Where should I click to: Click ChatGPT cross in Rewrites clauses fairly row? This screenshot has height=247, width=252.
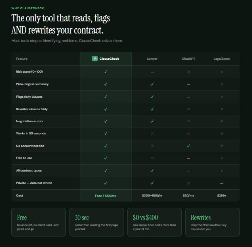(x=189, y=109)
